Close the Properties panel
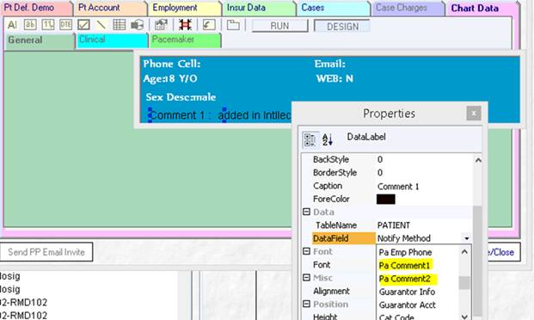Viewport: 534px width, 320px height. (474, 114)
